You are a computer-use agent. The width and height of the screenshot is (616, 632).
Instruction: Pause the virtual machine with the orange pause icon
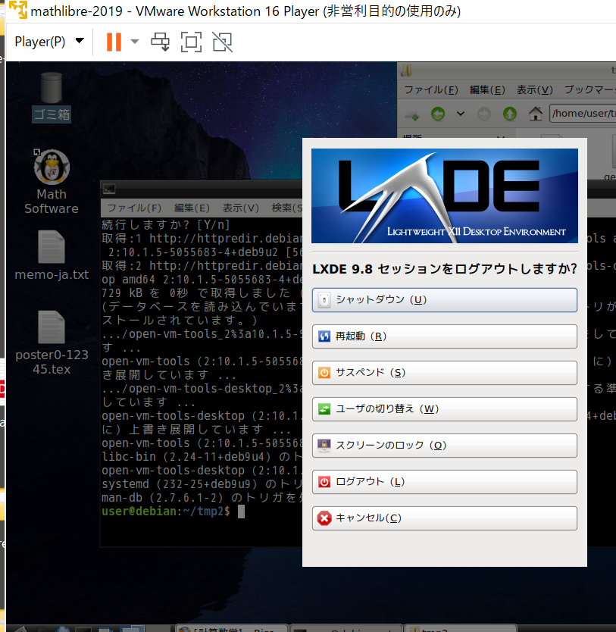coord(114,42)
